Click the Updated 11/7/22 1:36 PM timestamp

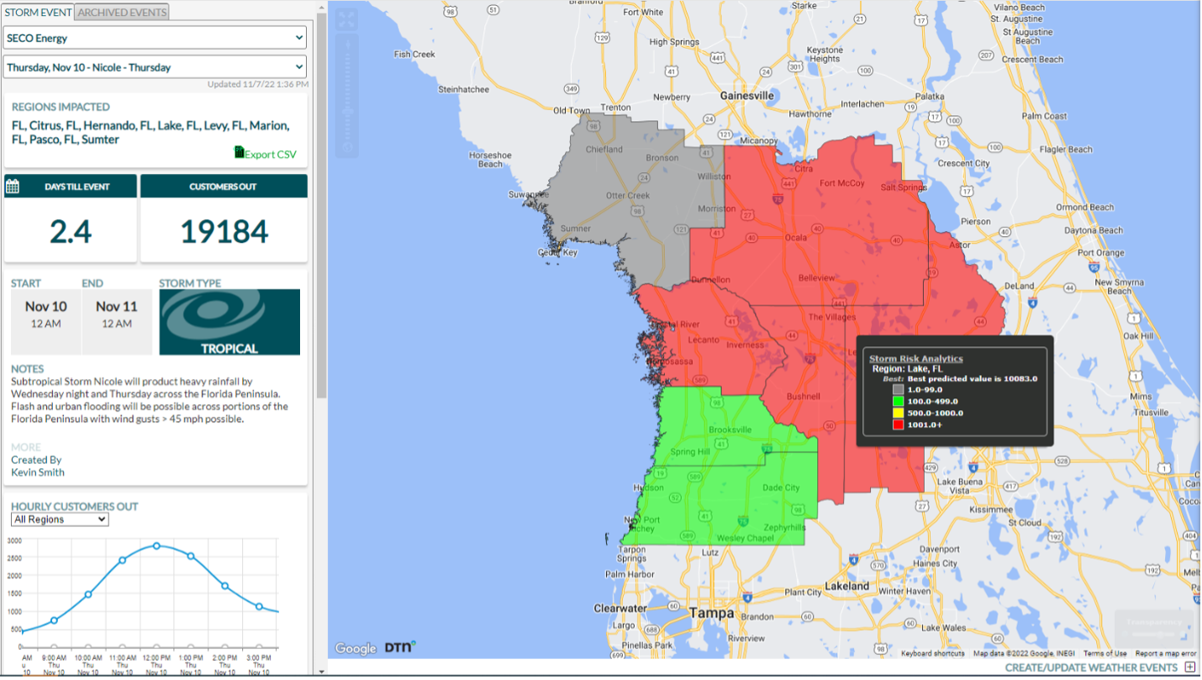(x=257, y=85)
